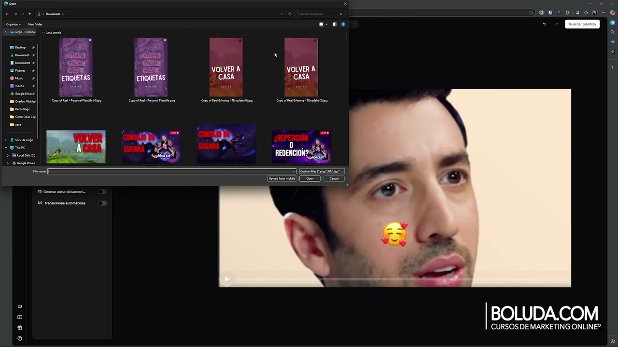Select Downloads in navigation pane
This screenshot has height=347, width=618.
[x=22, y=55]
